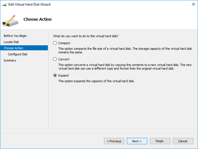Close the Edit Virtual Hard Disk Wizard
Image resolution: width=198 pixels, height=149 pixels.
(193, 4)
